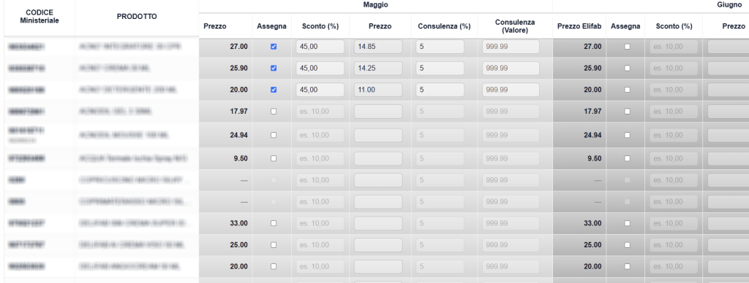Click the Assegna header under Giugno

[625, 27]
